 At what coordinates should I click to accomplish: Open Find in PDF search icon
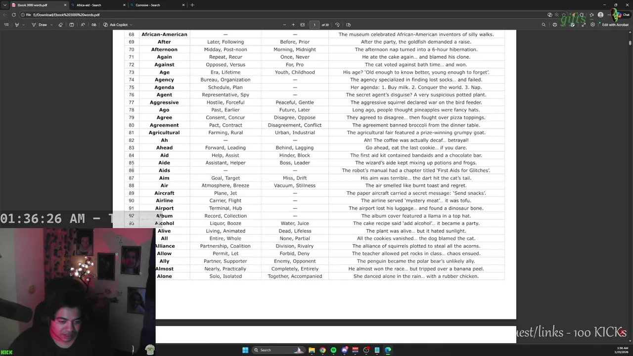(x=543, y=25)
